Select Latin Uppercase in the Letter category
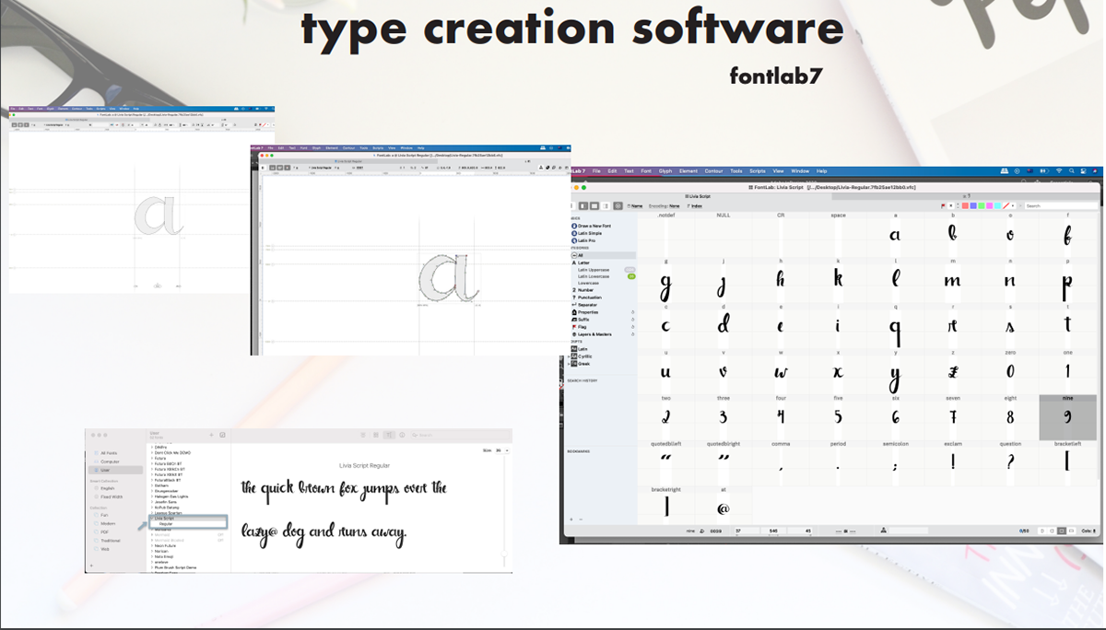The image size is (1106, 630). pos(594,270)
